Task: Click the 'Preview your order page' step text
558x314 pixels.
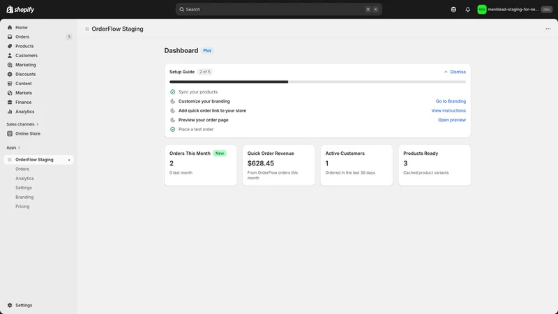Action: pos(203,120)
